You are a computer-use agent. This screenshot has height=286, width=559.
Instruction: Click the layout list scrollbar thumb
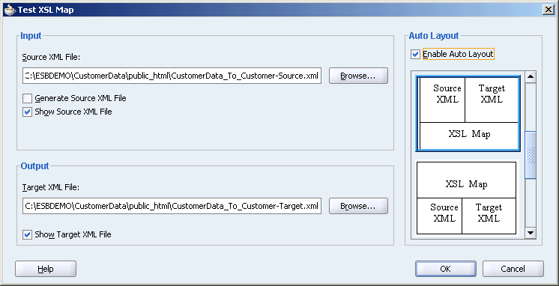tap(531, 155)
